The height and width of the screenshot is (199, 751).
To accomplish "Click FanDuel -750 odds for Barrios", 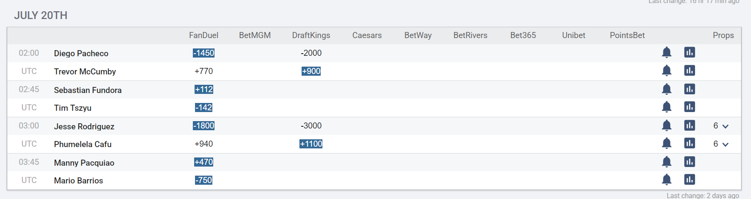I will click(204, 180).
